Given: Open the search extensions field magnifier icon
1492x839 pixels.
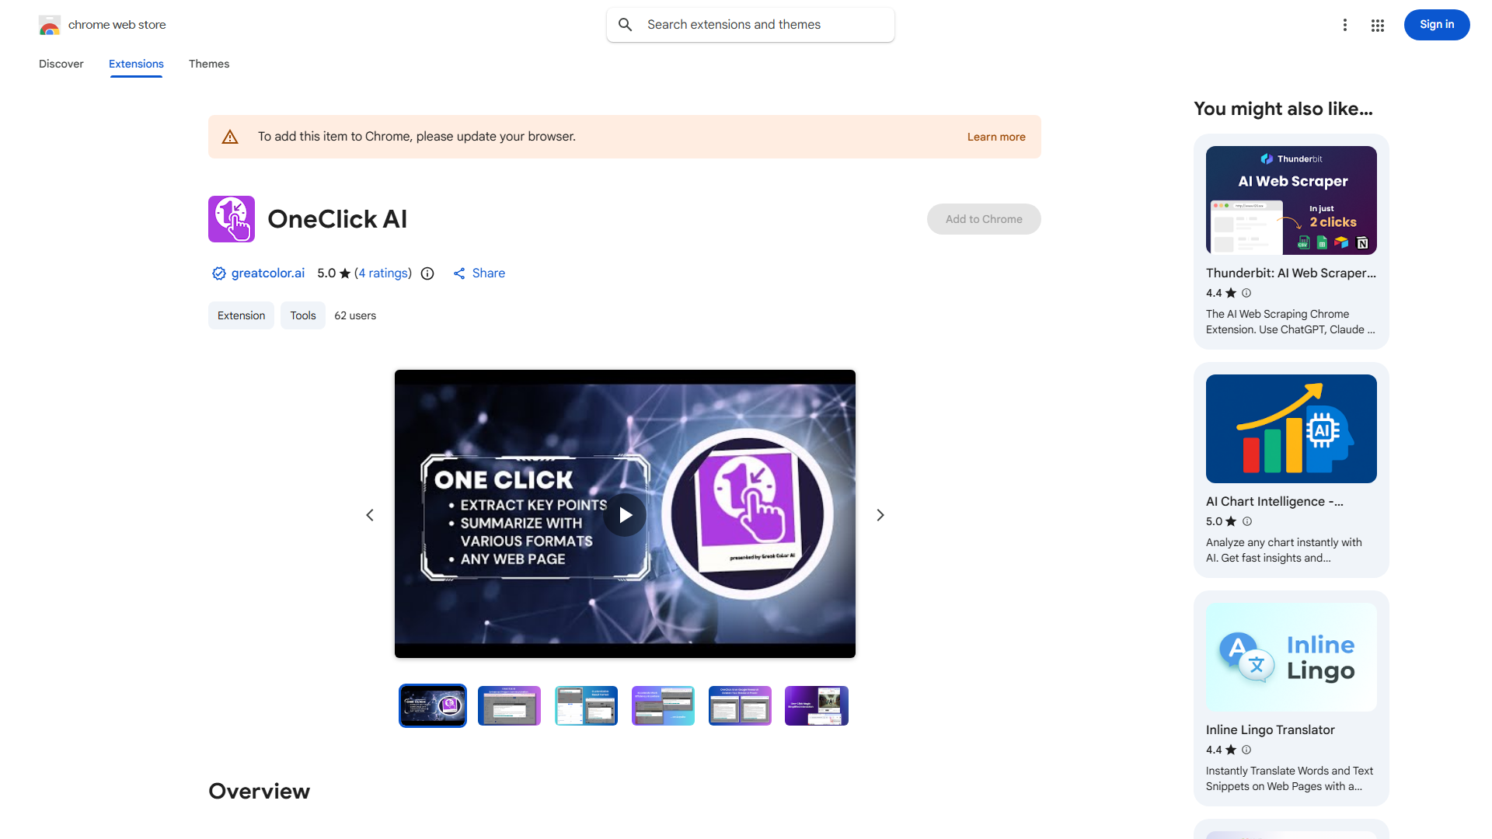Looking at the screenshot, I should click(x=625, y=24).
